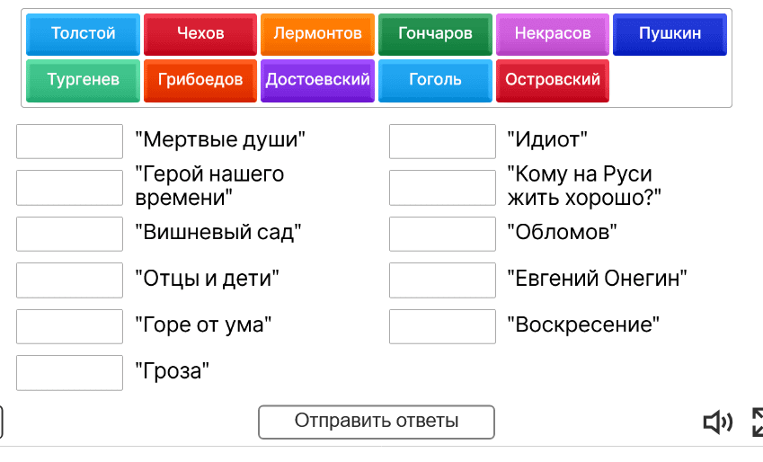Click answer box beside "Вишневый сад"
This screenshot has width=763, height=462.
[69, 234]
